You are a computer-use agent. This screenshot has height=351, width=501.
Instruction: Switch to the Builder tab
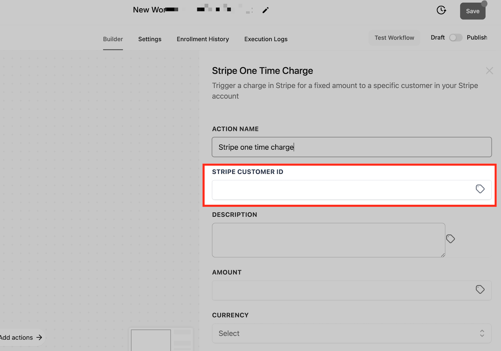pos(113,39)
